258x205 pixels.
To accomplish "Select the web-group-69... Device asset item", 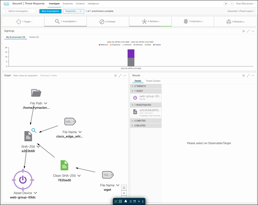I will coord(146,97).
